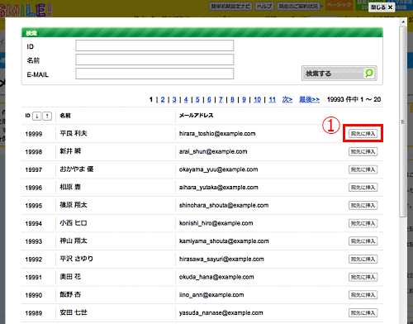Select the name 平良 利夫

click(x=74, y=133)
